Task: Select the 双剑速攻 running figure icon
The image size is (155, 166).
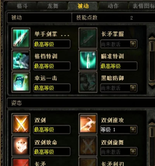Action: 88,124
